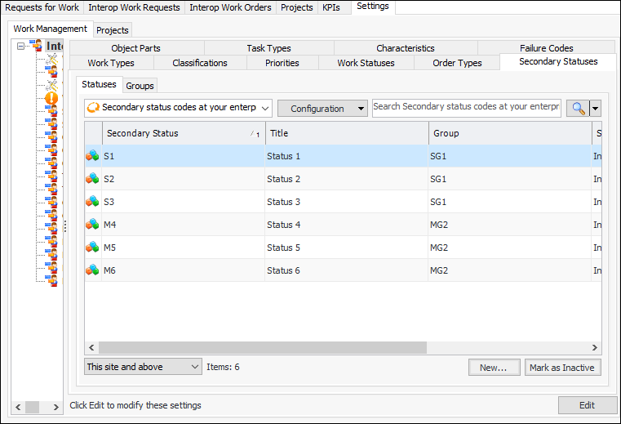The image size is (621, 424).
Task: Expand the search options arrow next to magnifier
Action: tap(596, 109)
